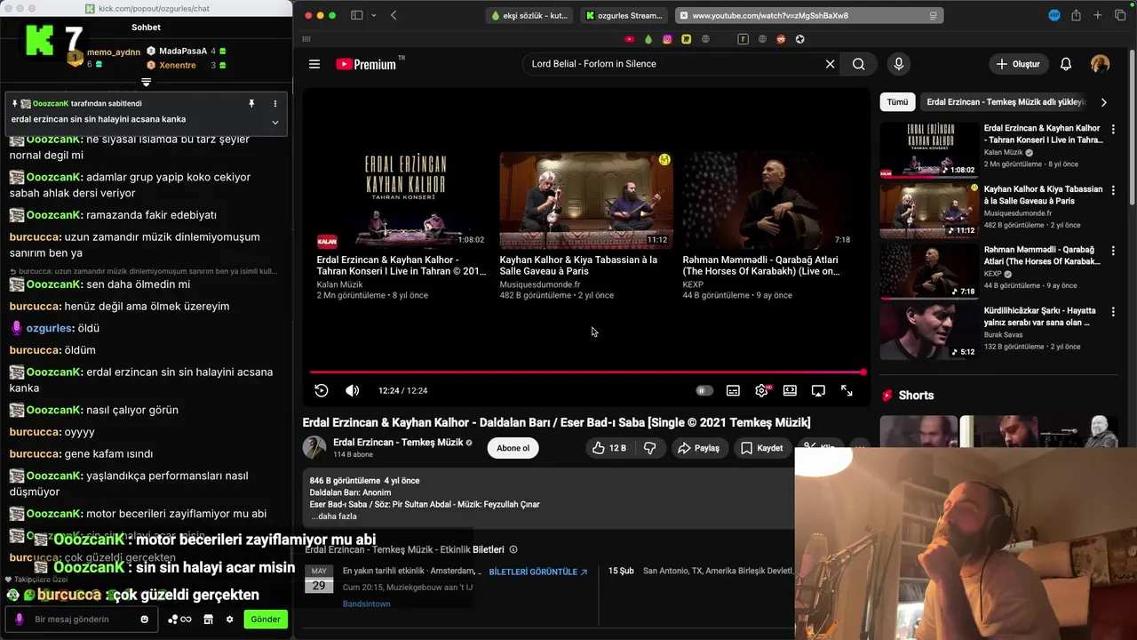
Task: Open pinned message options three dots
Action: pos(274,104)
